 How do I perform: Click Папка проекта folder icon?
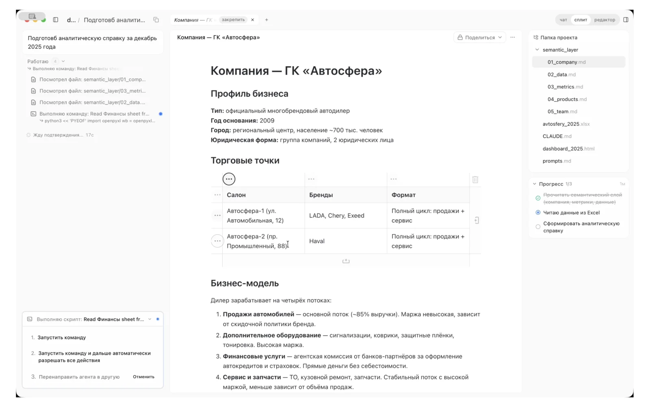tap(536, 37)
